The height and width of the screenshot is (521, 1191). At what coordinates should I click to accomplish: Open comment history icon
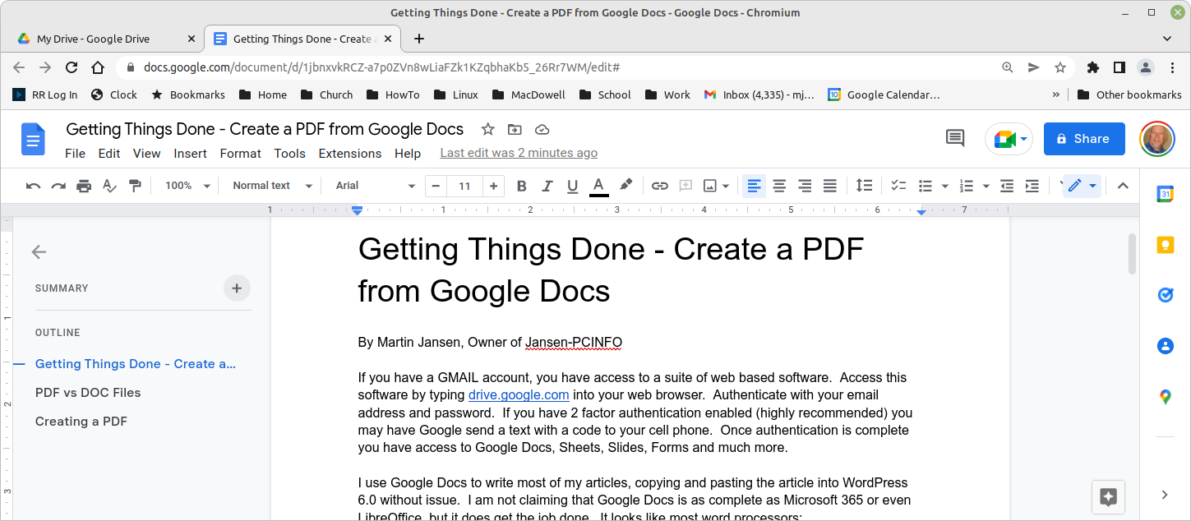tap(955, 138)
